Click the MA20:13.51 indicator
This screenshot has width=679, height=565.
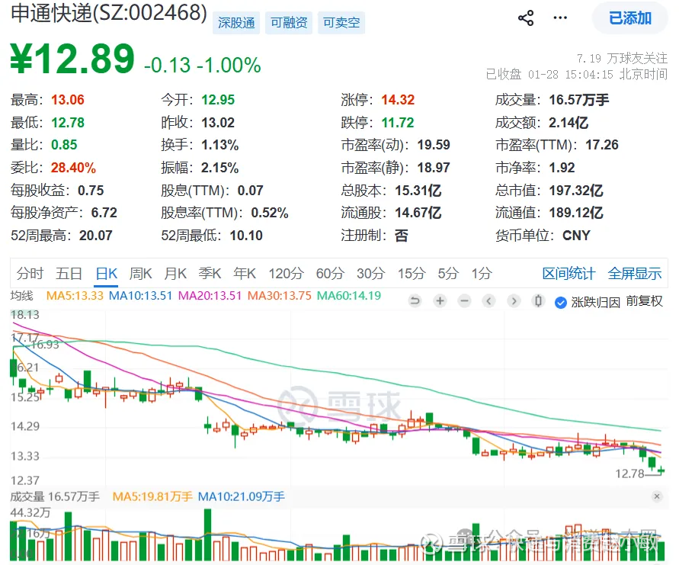point(210,296)
